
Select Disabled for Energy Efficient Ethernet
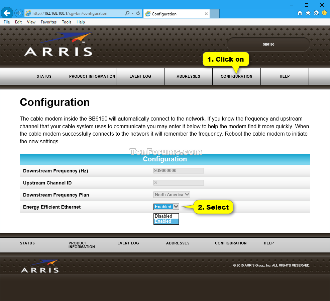coord(164,216)
